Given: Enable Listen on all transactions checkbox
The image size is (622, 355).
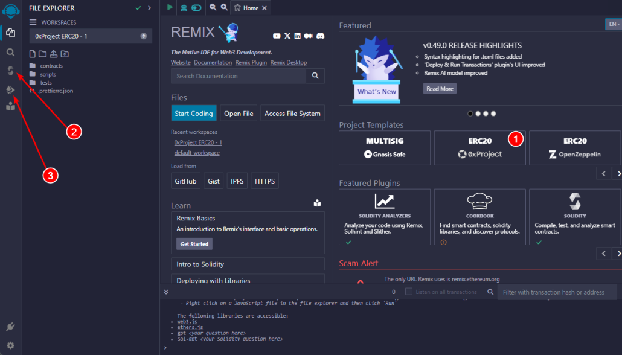Looking at the screenshot, I should click(x=409, y=292).
